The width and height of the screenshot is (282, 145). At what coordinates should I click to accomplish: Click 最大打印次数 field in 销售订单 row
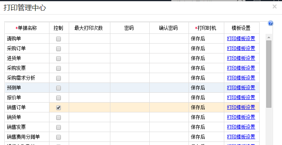coord(90,107)
